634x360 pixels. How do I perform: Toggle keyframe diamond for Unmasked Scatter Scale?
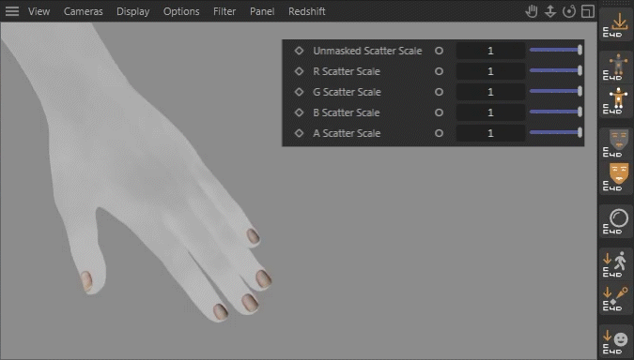pos(299,51)
